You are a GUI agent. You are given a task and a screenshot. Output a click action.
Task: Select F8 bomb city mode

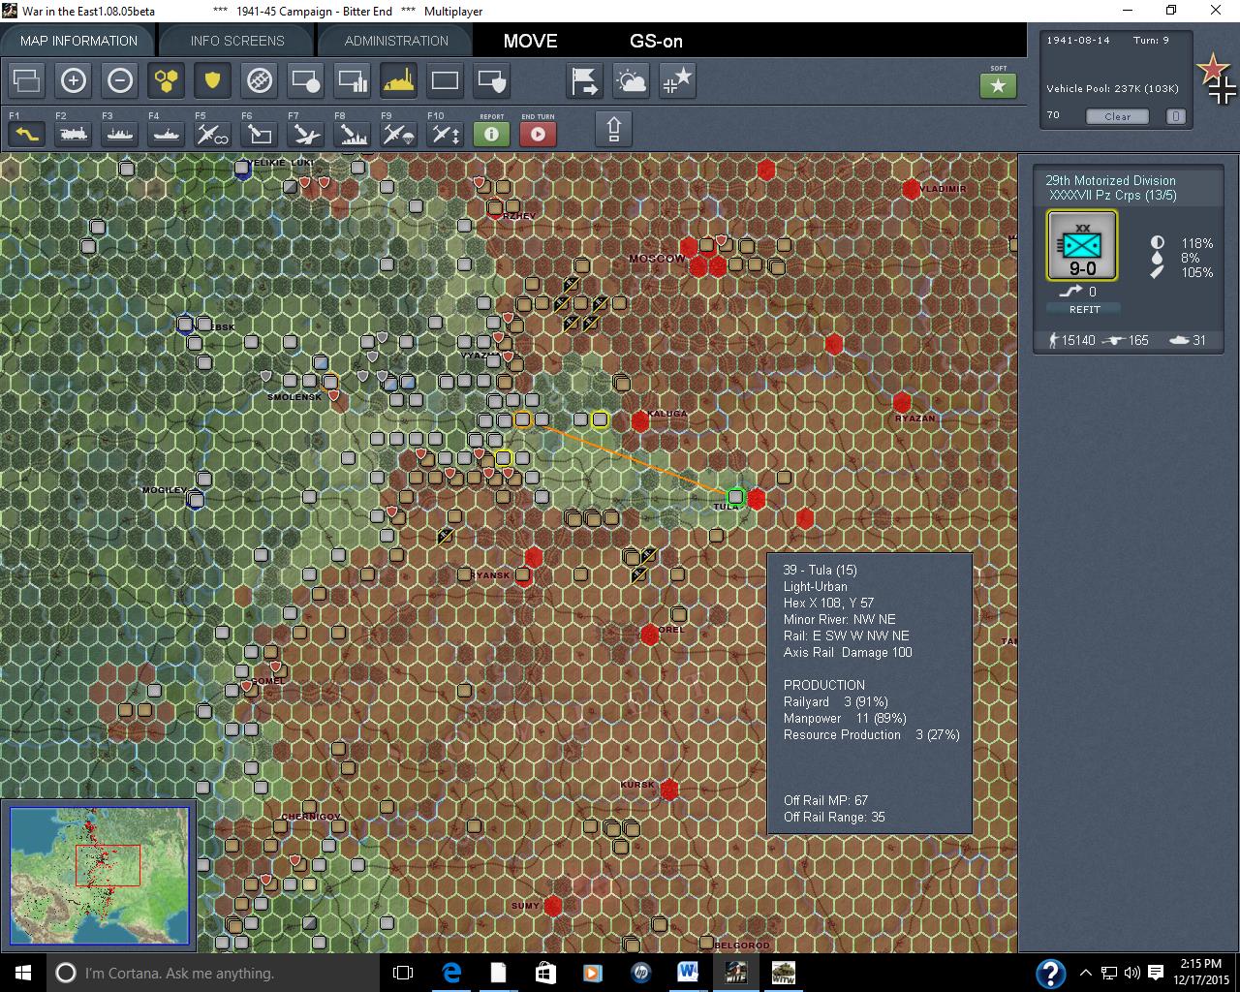click(x=353, y=134)
